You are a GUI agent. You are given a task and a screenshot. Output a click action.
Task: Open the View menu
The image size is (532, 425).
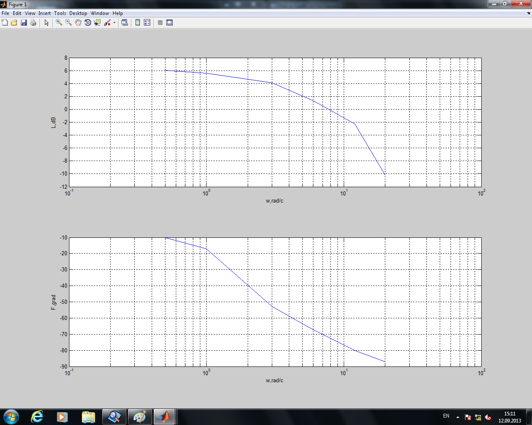click(30, 13)
